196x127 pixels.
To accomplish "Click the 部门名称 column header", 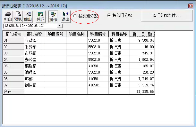I will [x=35, y=34].
